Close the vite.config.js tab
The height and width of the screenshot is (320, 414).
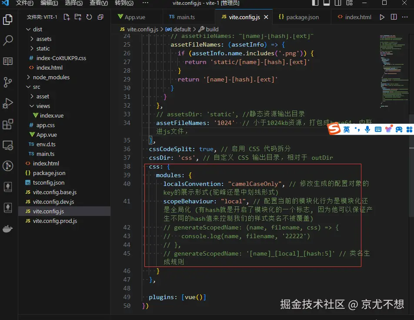coord(266,17)
